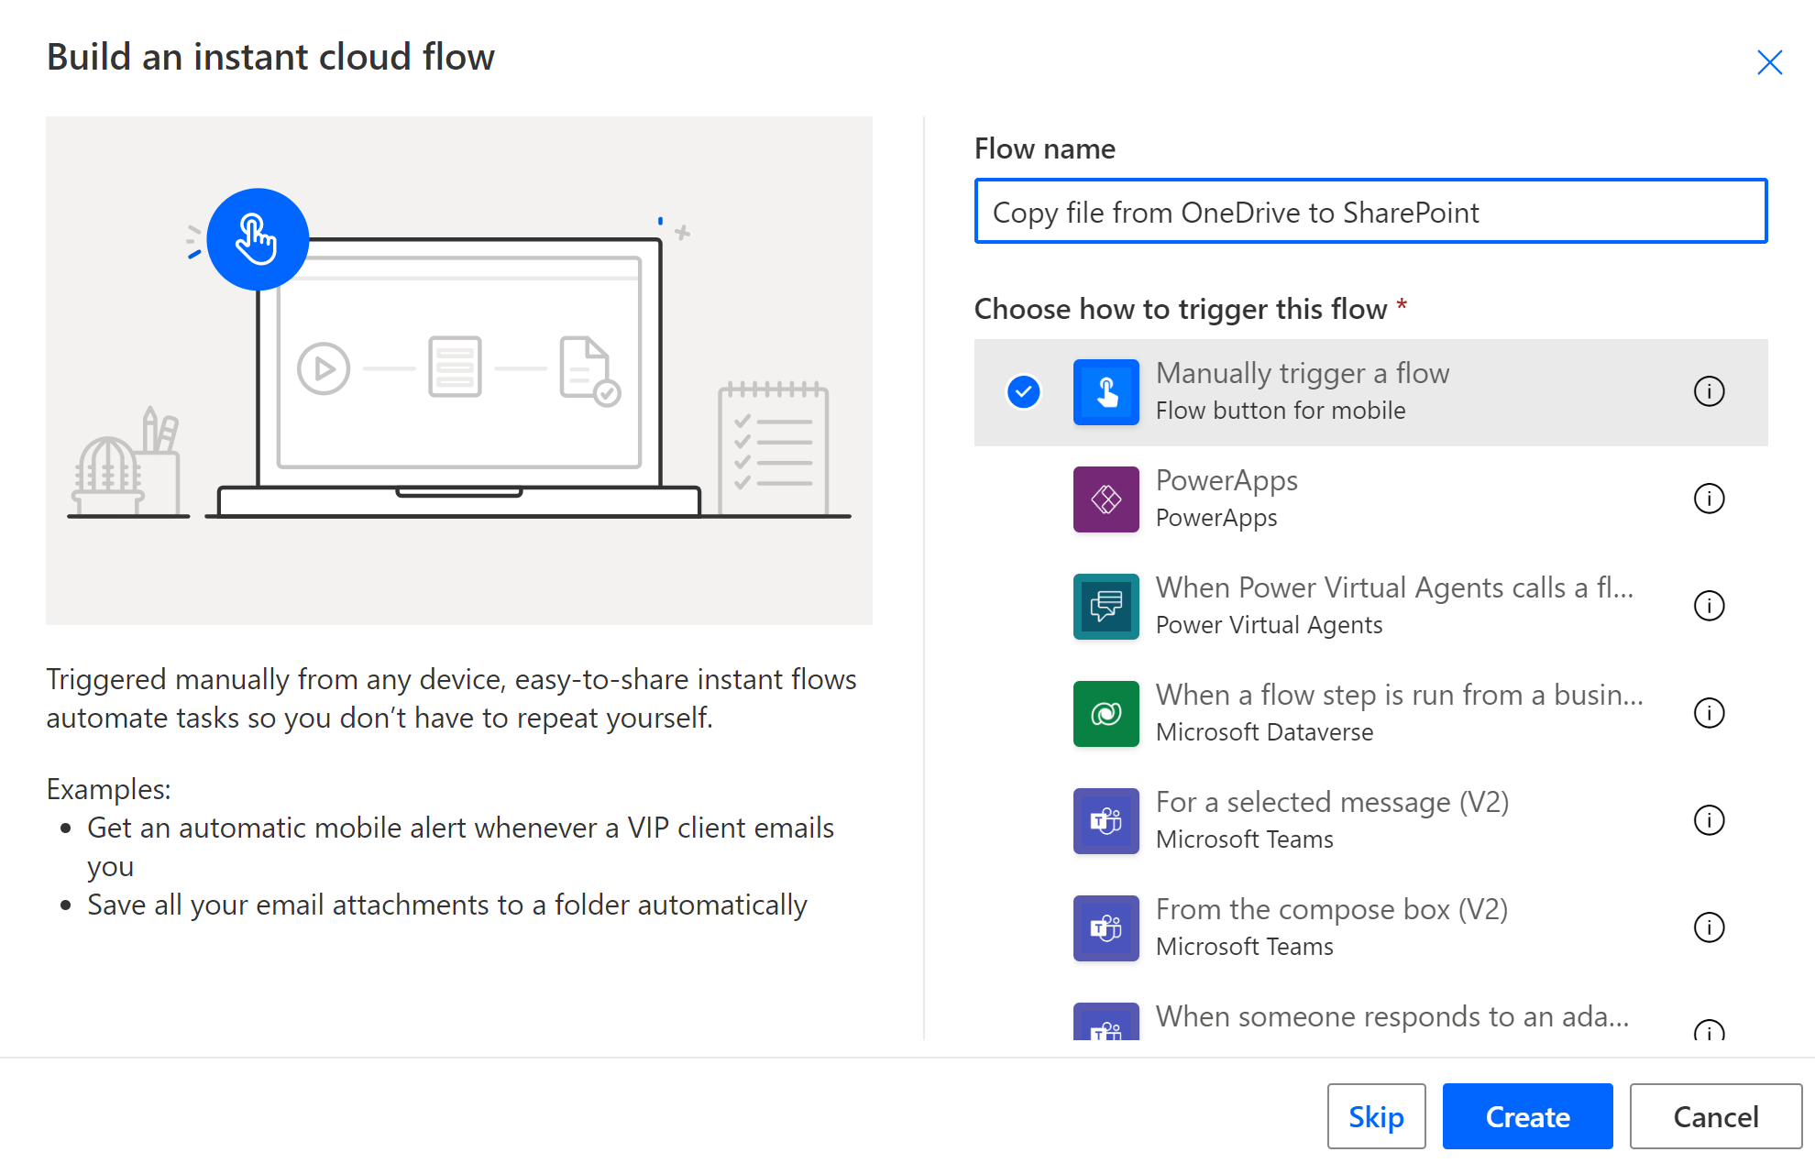Image resolution: width=1815 pixels, height=1163 pixels.
Task: Select For a selected message (V2) trigger
Action: pyautogui.click(x=1370, y=821)
